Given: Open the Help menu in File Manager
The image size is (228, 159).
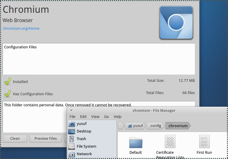Looking at the screenshot, I should [x=117, y=116].
